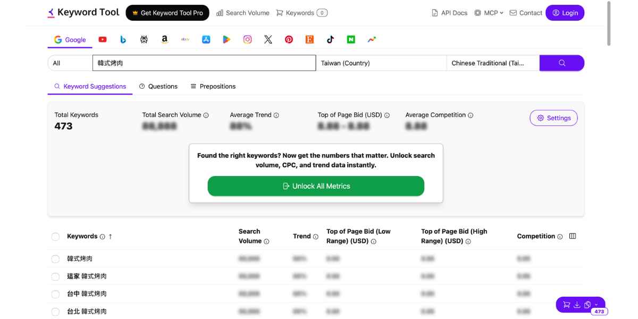Click info icon beside Search Volume header
The width and height of the screenshot is (638, 319).
pyautogui.click(x=266, y=241)
